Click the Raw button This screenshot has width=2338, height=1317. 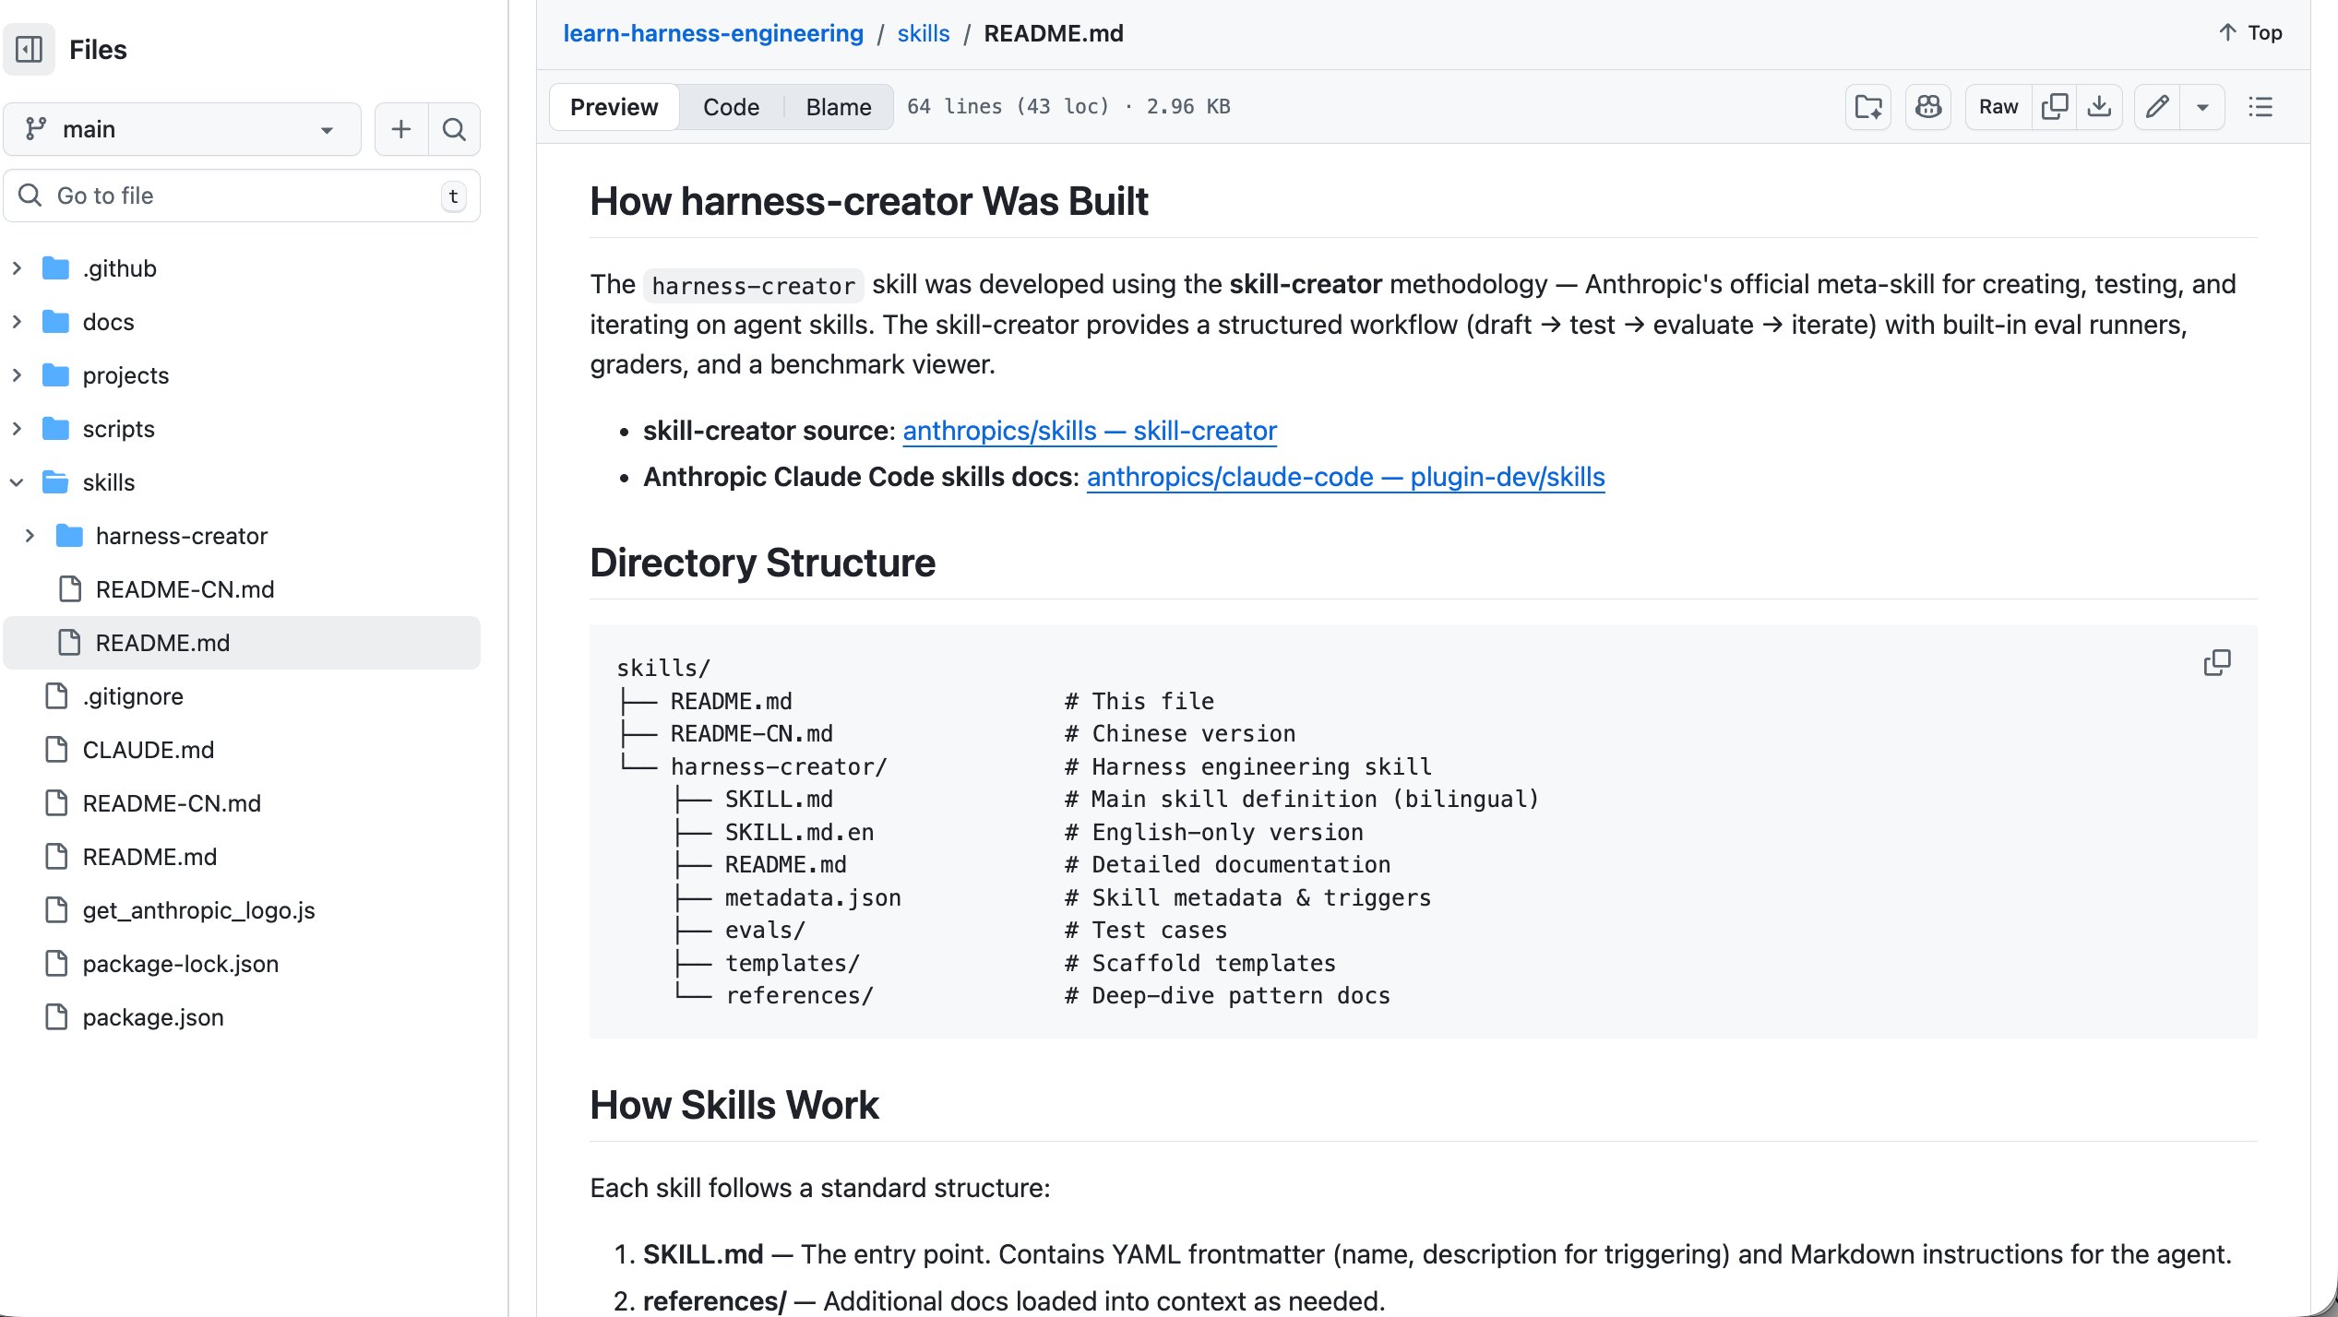point(1998,107)
